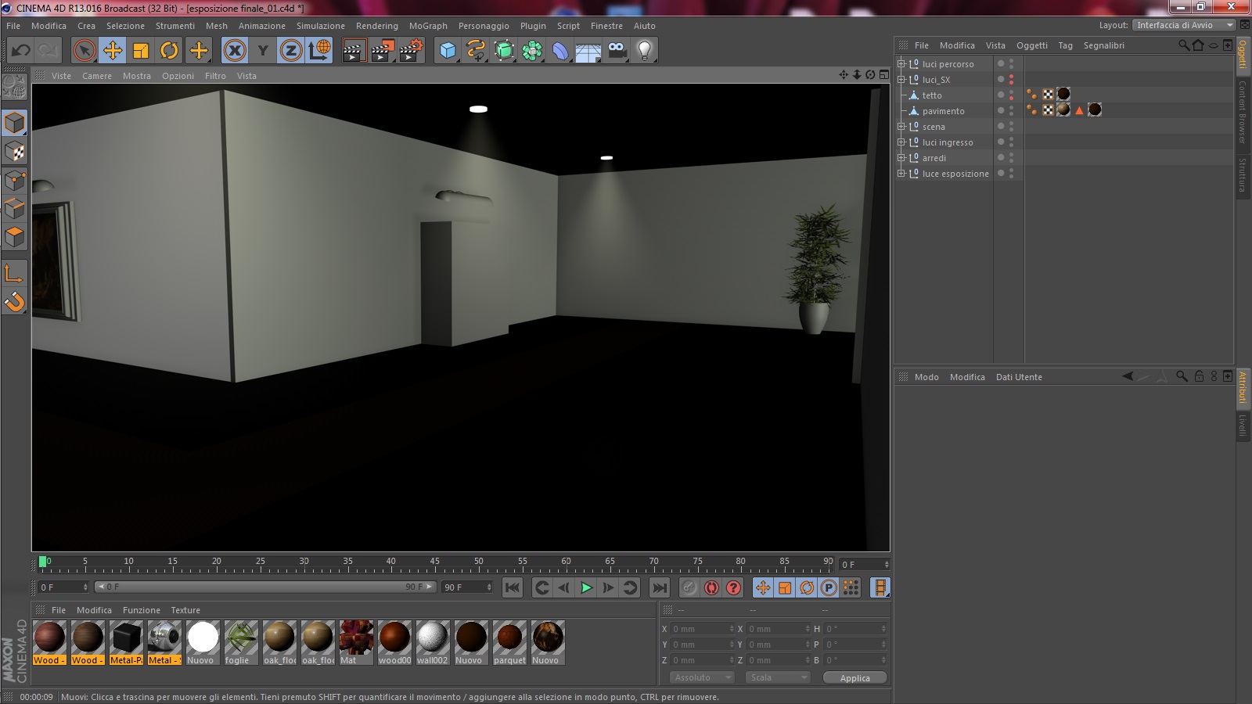Render the active view
The height and width of the screenshot is (704, 1252).
[354, 51]
